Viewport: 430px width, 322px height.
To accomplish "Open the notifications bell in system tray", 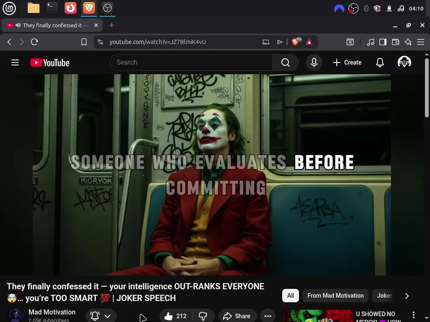I will (389, 8).
